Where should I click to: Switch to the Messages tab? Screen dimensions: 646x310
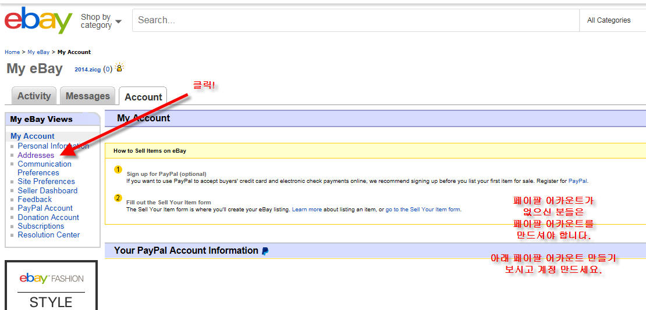(88, 96)
